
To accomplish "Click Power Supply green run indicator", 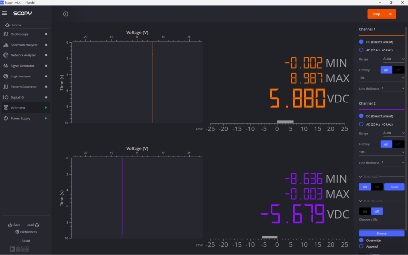I will [x=46, y=118].
